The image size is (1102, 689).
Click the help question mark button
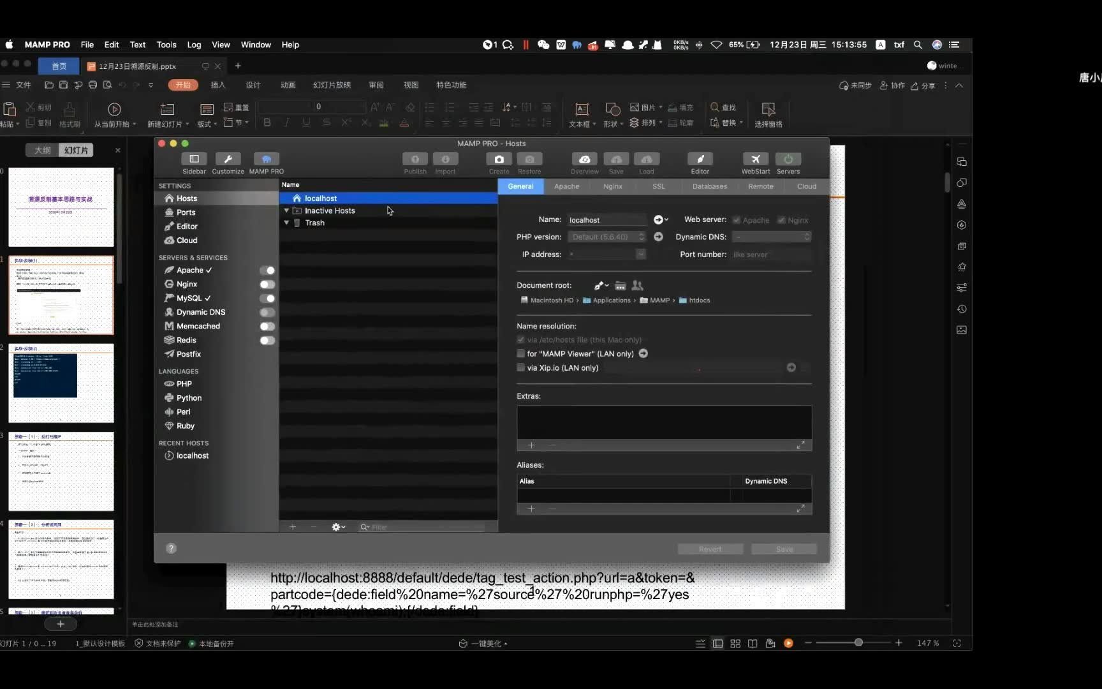pyautogui.click(x=171, y=548)
